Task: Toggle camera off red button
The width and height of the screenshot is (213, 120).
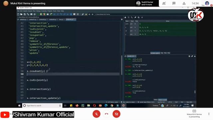Action: (116, 114)
